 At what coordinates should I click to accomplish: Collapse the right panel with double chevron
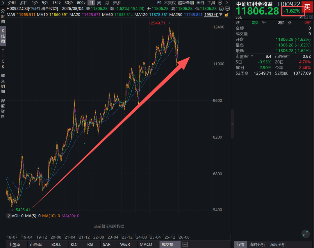(232, 124)
